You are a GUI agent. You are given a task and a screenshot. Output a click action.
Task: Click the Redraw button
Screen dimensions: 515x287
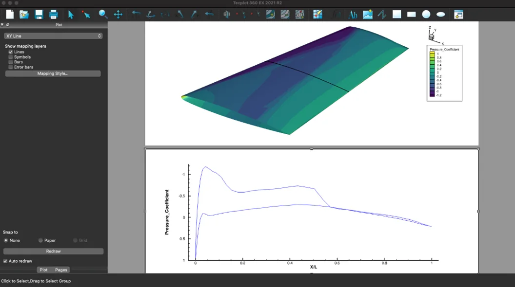(53, 251)
